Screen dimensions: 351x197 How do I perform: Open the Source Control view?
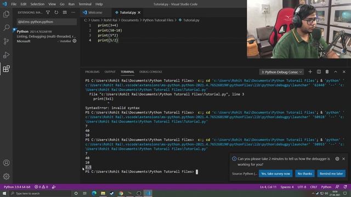coord(6,41)
